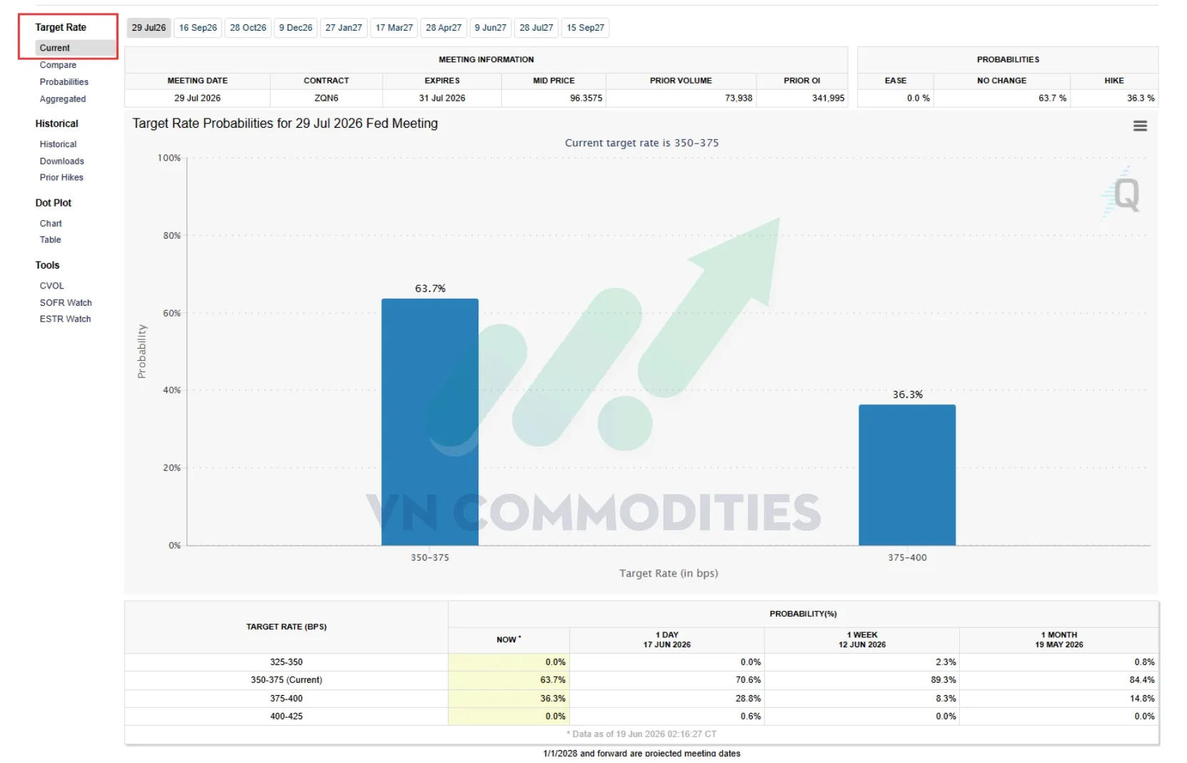Click the 350-375 probability bar
Viewport: 1187px width, 763px height.
tap(430, 422)
